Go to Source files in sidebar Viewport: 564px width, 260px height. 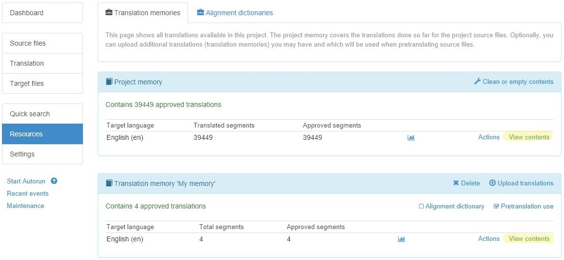click(42, 43)
